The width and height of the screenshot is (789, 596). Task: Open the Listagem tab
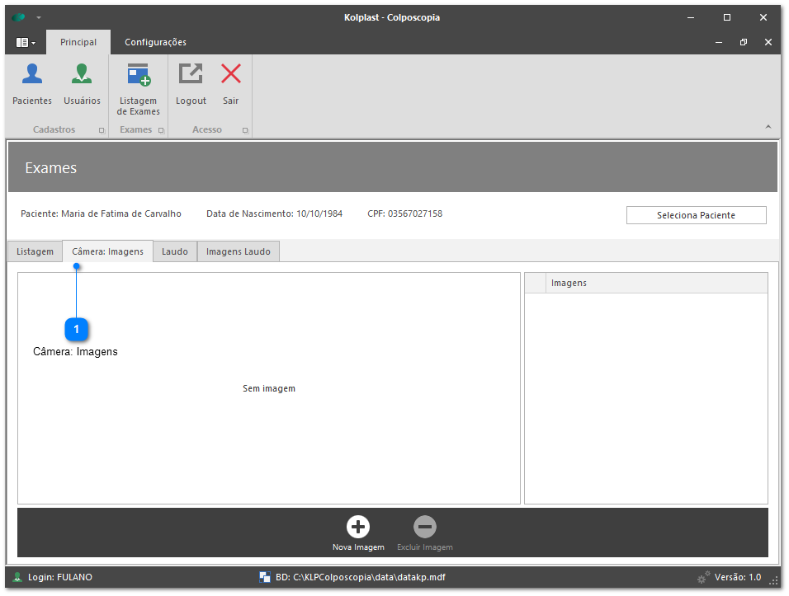click(x=35, y=251)
